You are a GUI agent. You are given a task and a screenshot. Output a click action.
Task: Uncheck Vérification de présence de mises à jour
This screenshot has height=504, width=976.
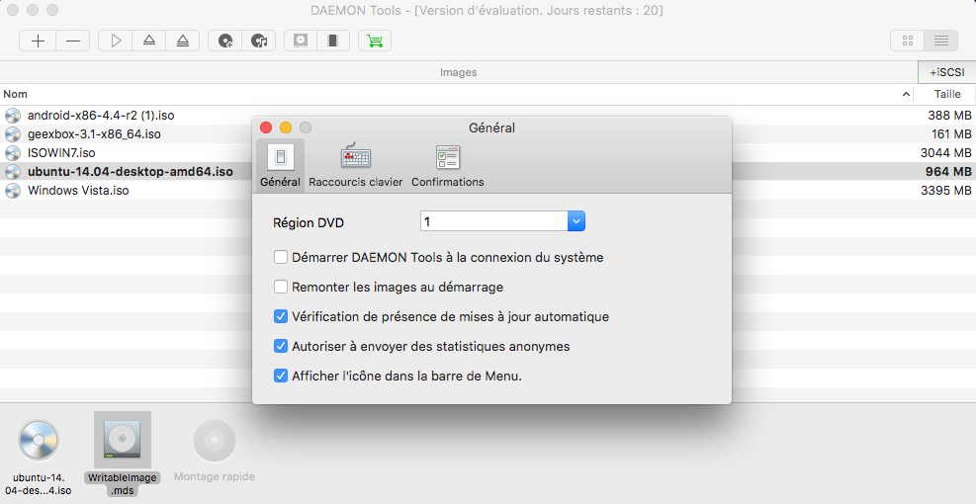(x=281, y=316)
